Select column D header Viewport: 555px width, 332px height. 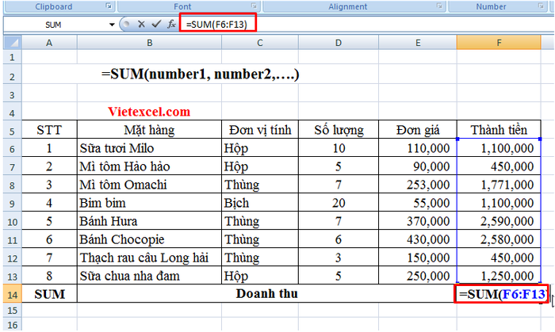pyautogui.click(x=339, y=43)
